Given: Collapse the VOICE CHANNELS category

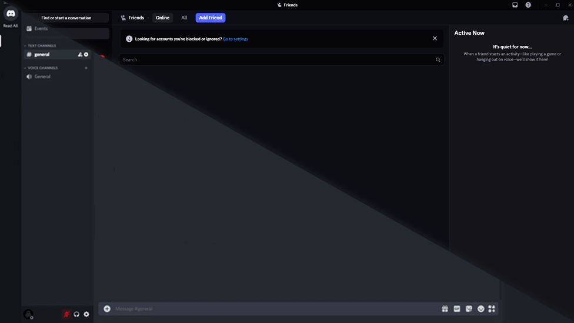Looking at the screenshot, I should (41, 68).
